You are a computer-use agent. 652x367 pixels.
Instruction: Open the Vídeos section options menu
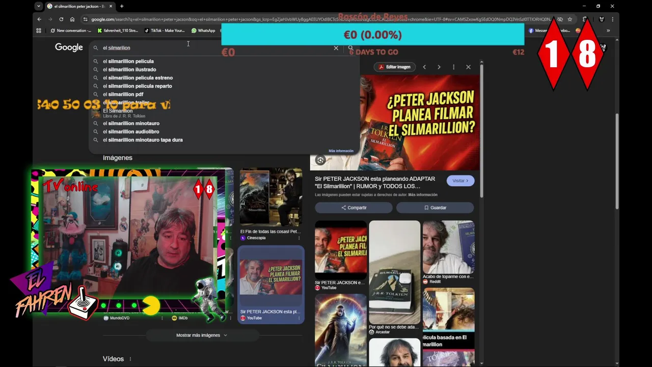click(130, 359)
